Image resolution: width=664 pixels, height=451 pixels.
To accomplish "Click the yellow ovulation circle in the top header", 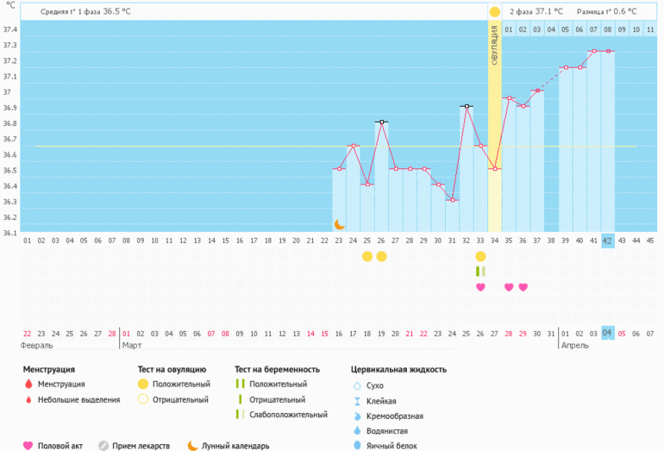I will [494, 12].
